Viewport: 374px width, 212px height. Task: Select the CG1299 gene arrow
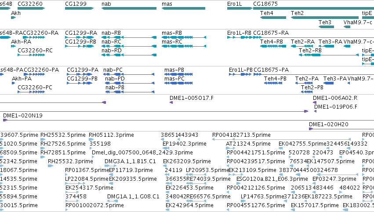[80, 8]
